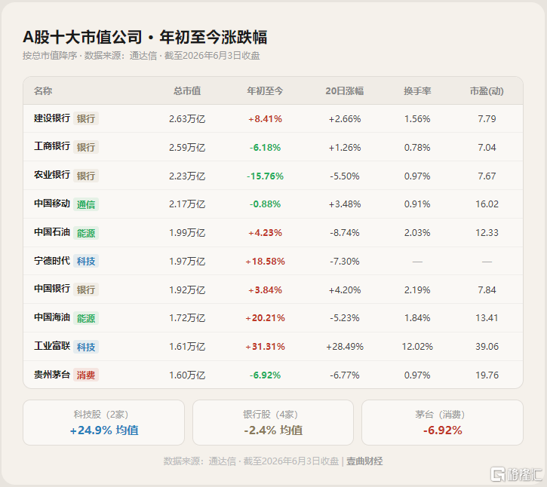This screenshot has width=547, height=487.
Task: Click the 39.06 P/E value
Action: click(487, 347)
